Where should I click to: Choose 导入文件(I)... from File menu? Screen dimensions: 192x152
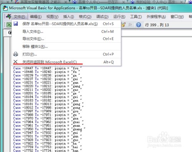66,31
